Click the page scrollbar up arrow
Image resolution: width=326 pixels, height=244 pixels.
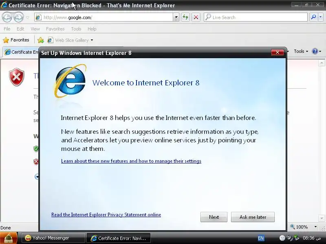pyautogui.click(x=322, y=63)
